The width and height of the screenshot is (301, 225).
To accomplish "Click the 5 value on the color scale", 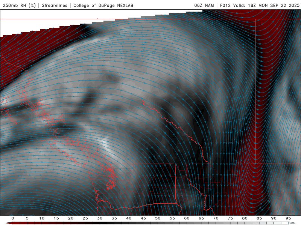I will (27, 218).
